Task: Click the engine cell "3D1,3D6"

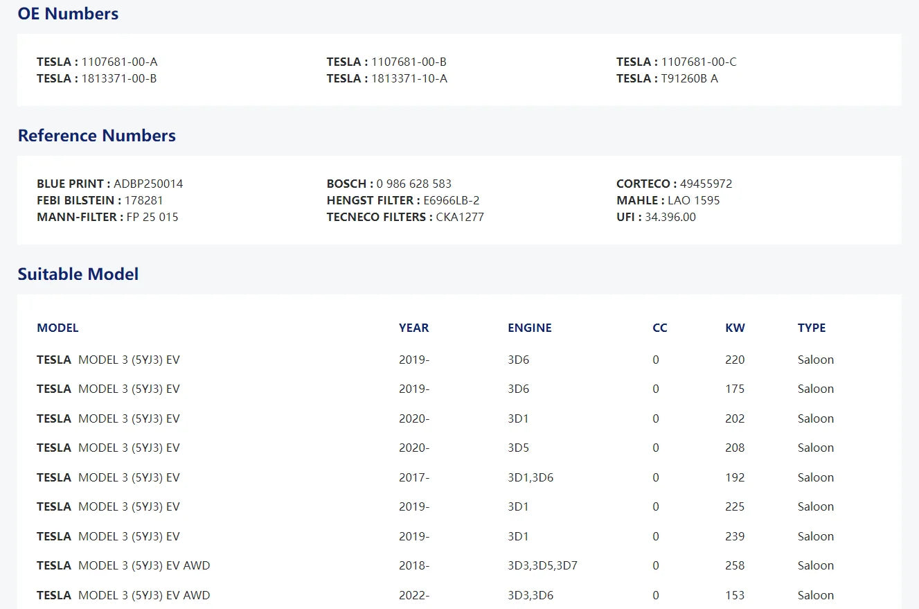Action: coord(530,477)
